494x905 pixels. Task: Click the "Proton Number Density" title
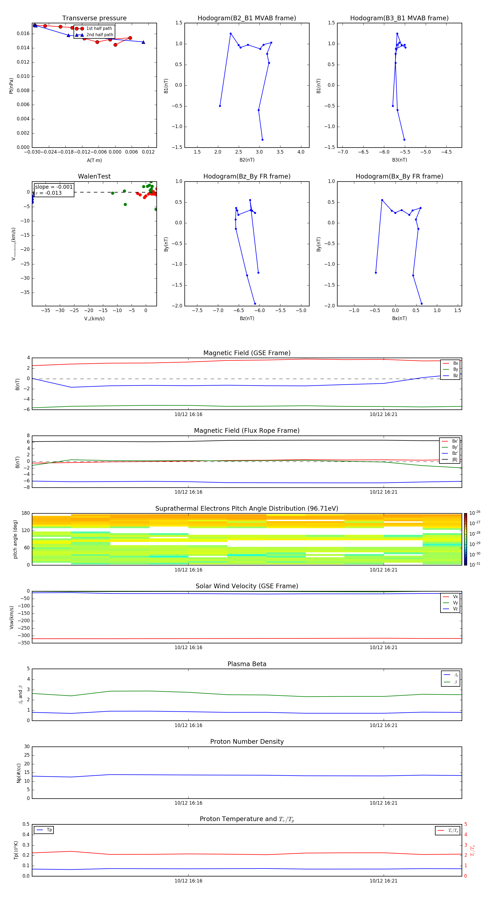[x=246, y=741]
